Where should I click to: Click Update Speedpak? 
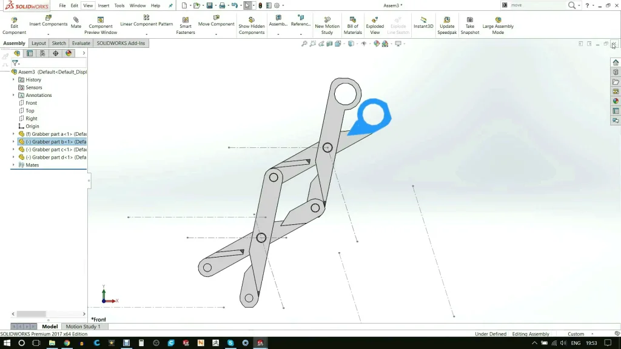[447, 25]
